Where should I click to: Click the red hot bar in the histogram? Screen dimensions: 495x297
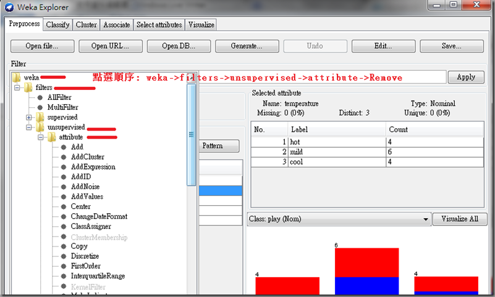(287, 286)
